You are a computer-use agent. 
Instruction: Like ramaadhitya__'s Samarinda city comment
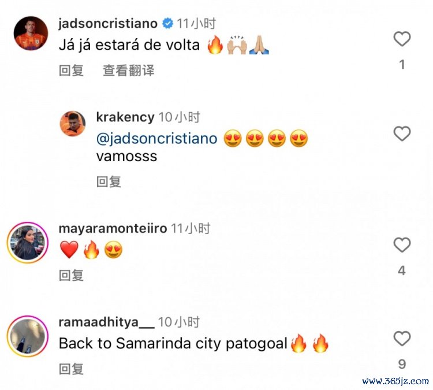pos(402,339)
